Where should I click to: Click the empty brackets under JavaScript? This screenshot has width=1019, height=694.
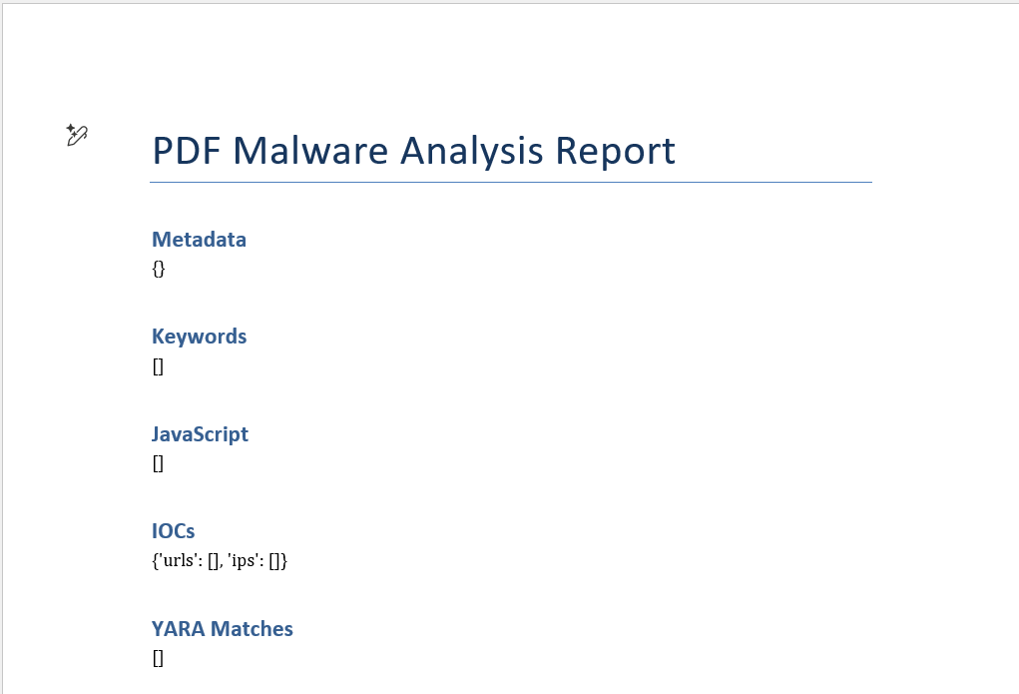tap(158, 463)
